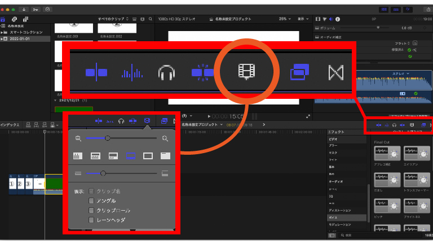Select the labels-only clip appearance option

[165, 156]
